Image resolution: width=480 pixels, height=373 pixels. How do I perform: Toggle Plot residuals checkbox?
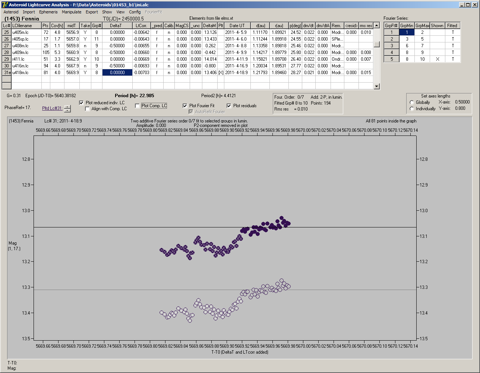(x=229, y=106)
